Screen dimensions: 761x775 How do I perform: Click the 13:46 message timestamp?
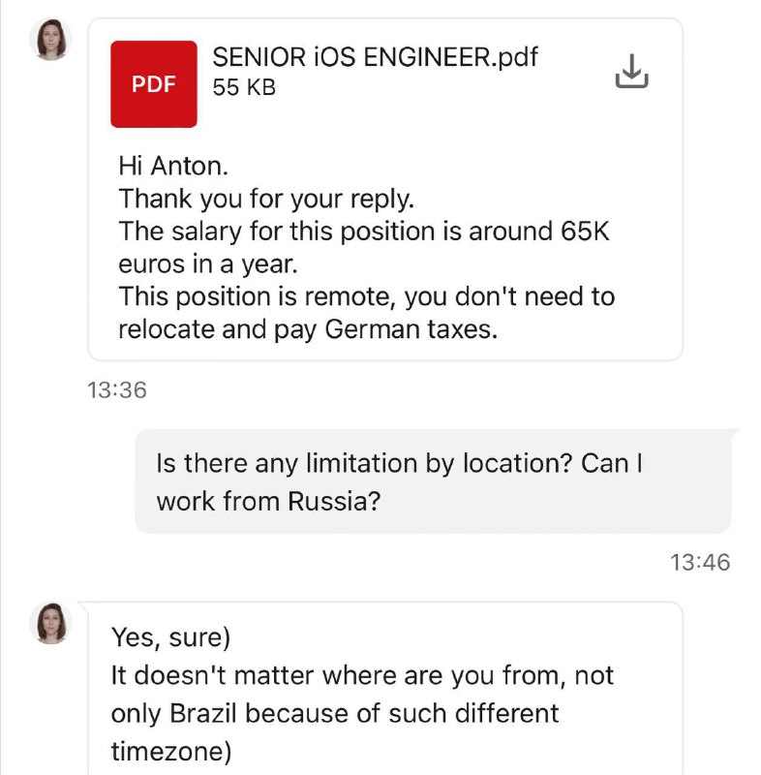700,563
